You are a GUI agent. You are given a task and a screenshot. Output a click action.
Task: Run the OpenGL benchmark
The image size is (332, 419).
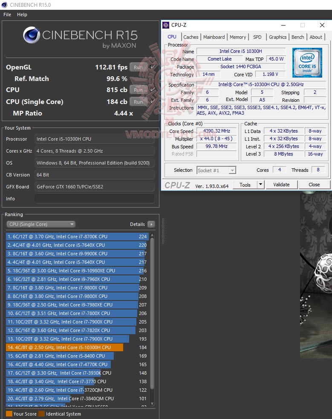point(139,67)
